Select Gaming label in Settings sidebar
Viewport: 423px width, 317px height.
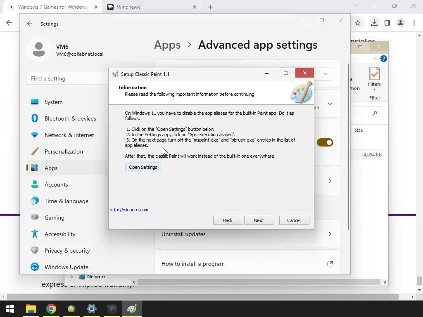point(54,218)
